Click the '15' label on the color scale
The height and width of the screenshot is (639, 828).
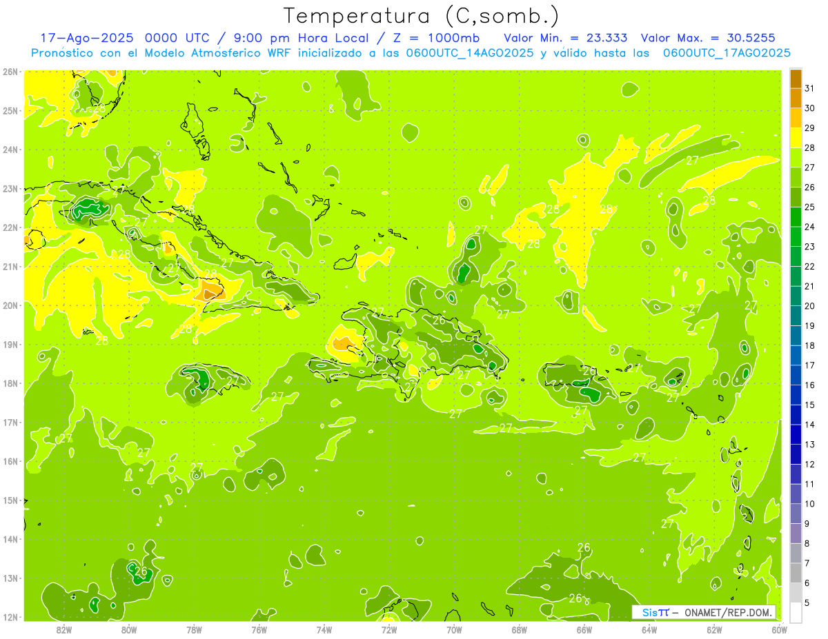click(x=810, y=405)
